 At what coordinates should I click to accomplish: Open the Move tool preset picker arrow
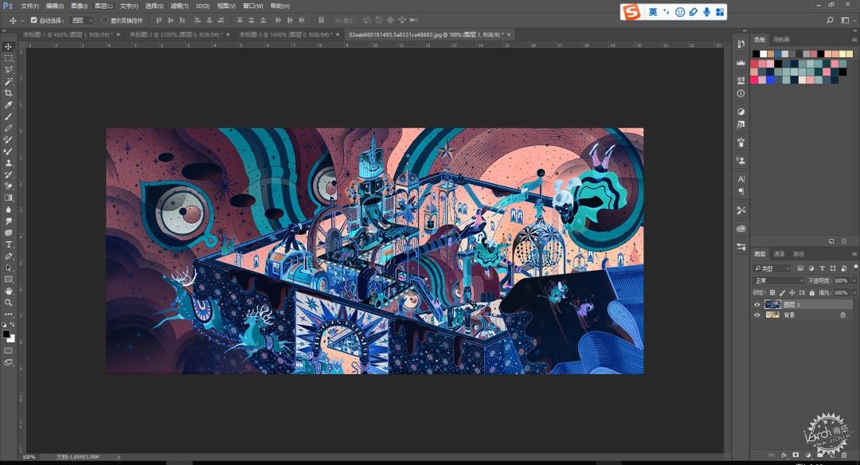[x=22, y=21]
